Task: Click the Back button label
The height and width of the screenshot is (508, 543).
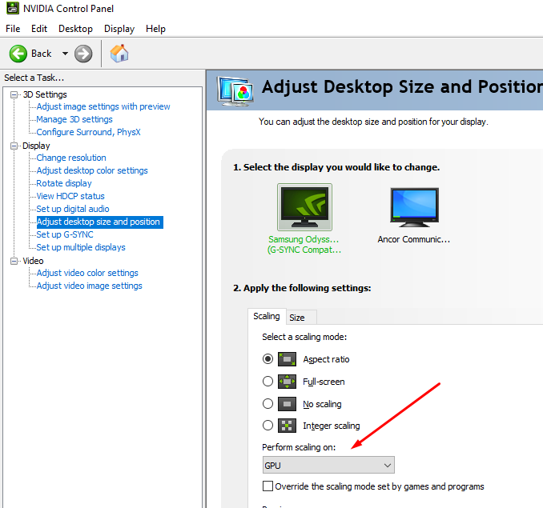Action: point(41,54)
